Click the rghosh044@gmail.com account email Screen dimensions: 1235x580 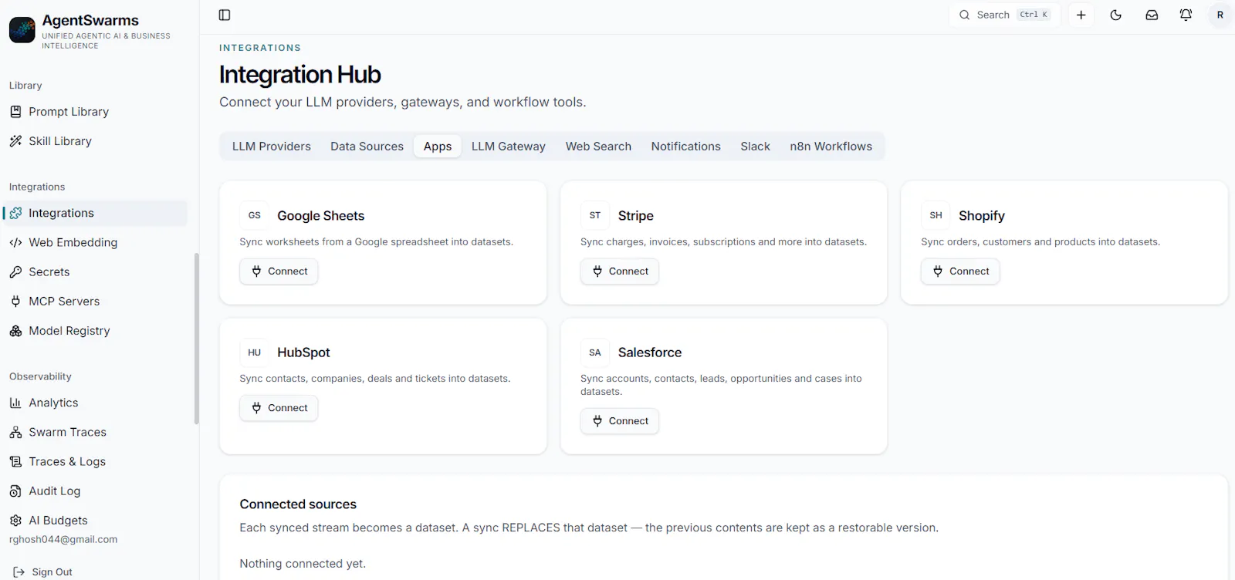(63, 540)
